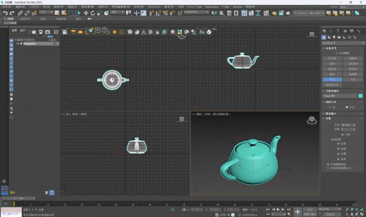Image resolution: width=366 pixels, height=217 pixels.
Task: Undo the last action in main toolbar
Action: [5, 13]
